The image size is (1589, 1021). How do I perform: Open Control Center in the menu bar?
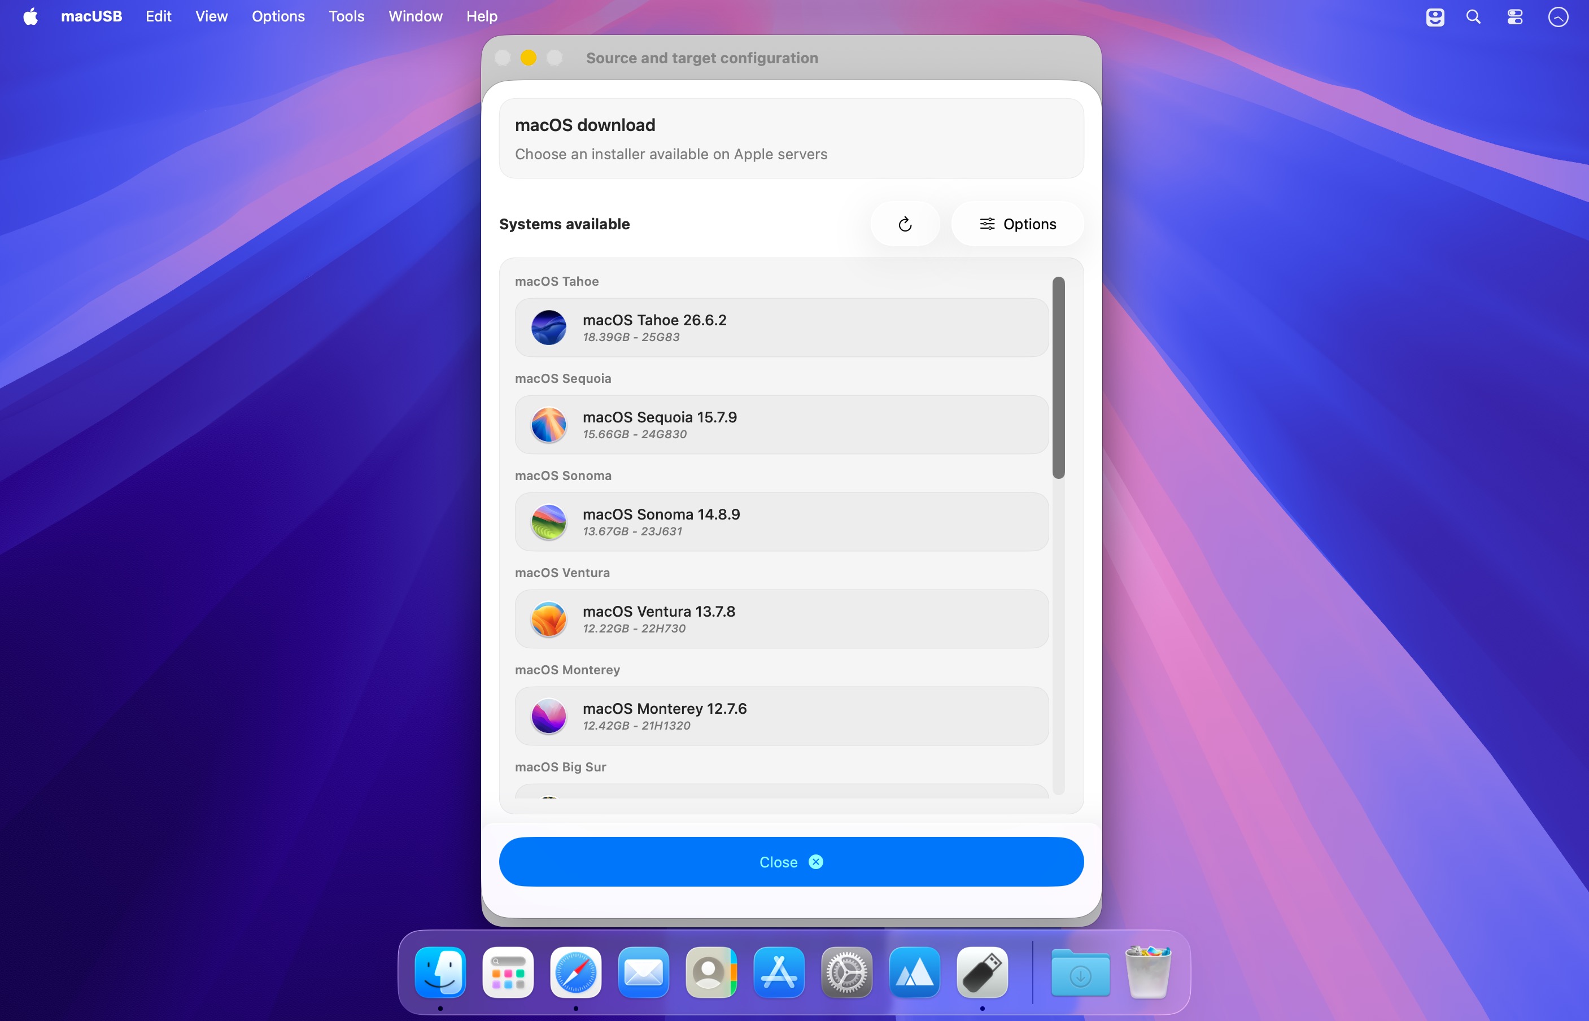pos(1515,16)
